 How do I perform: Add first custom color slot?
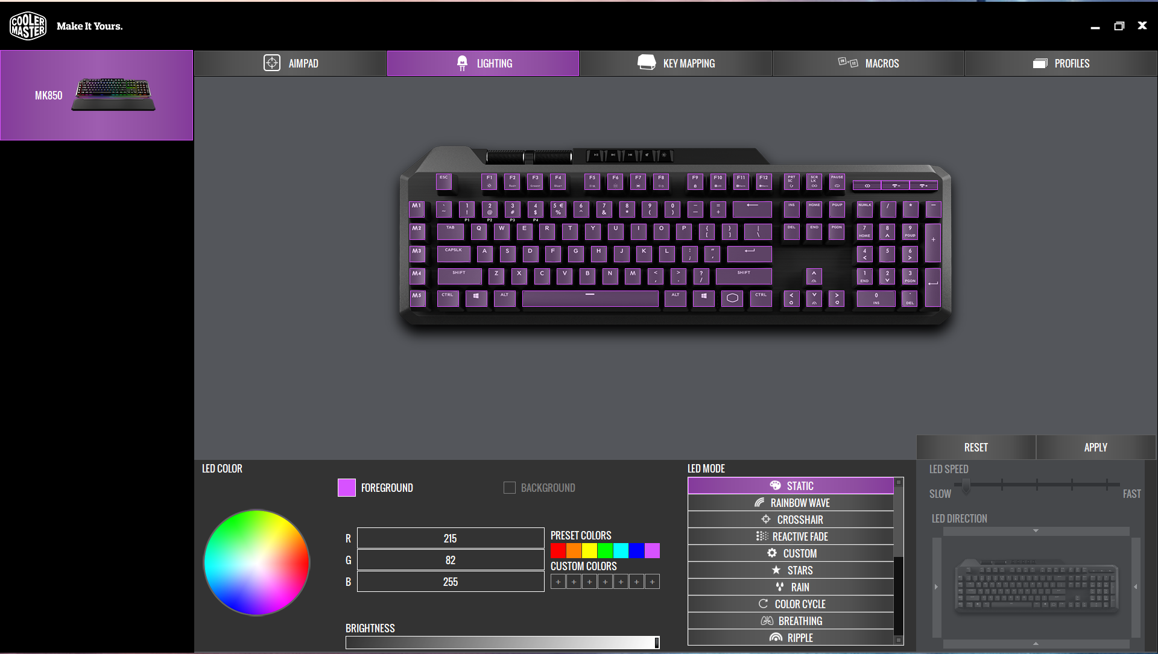(558, 582)
